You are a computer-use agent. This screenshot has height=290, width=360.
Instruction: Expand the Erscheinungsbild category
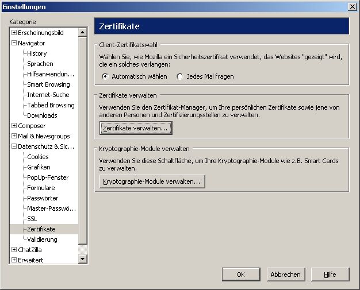tap(14, 33)
